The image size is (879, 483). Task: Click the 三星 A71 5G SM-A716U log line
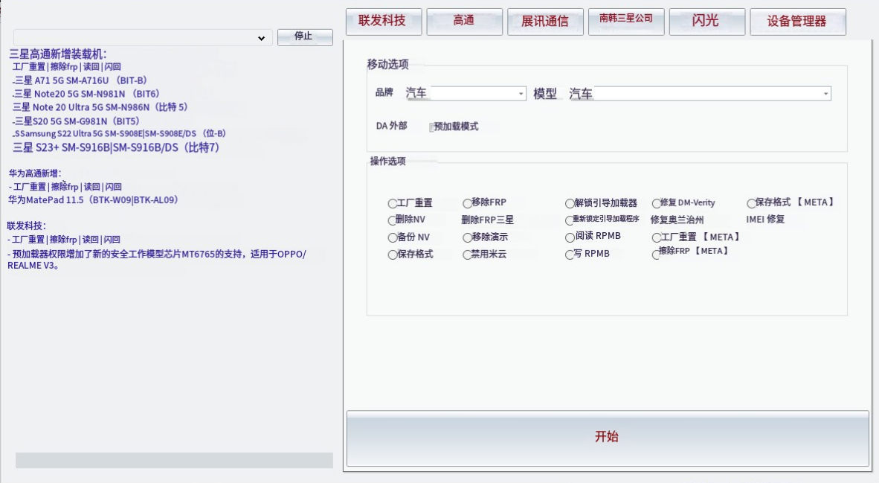[x=80, y=81]
